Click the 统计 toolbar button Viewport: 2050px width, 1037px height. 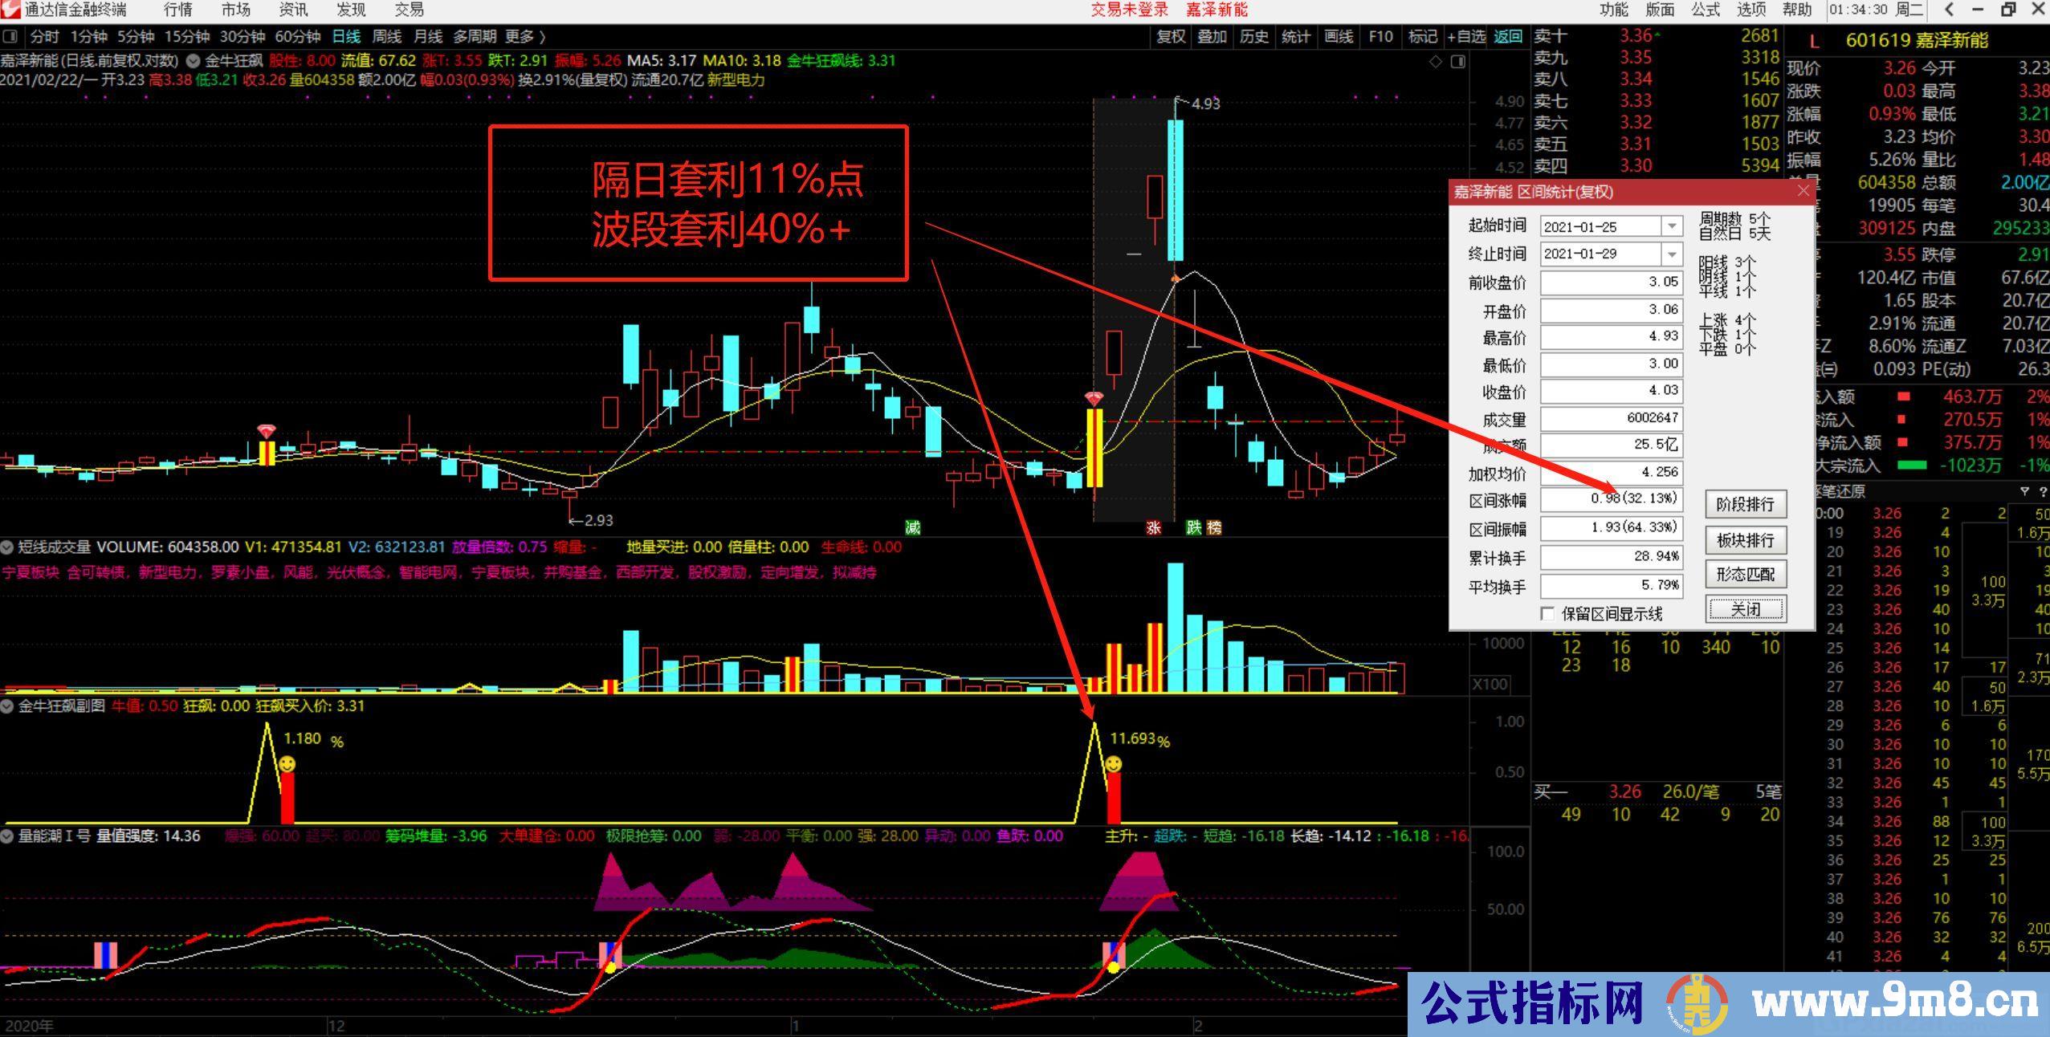point(1296,37)
